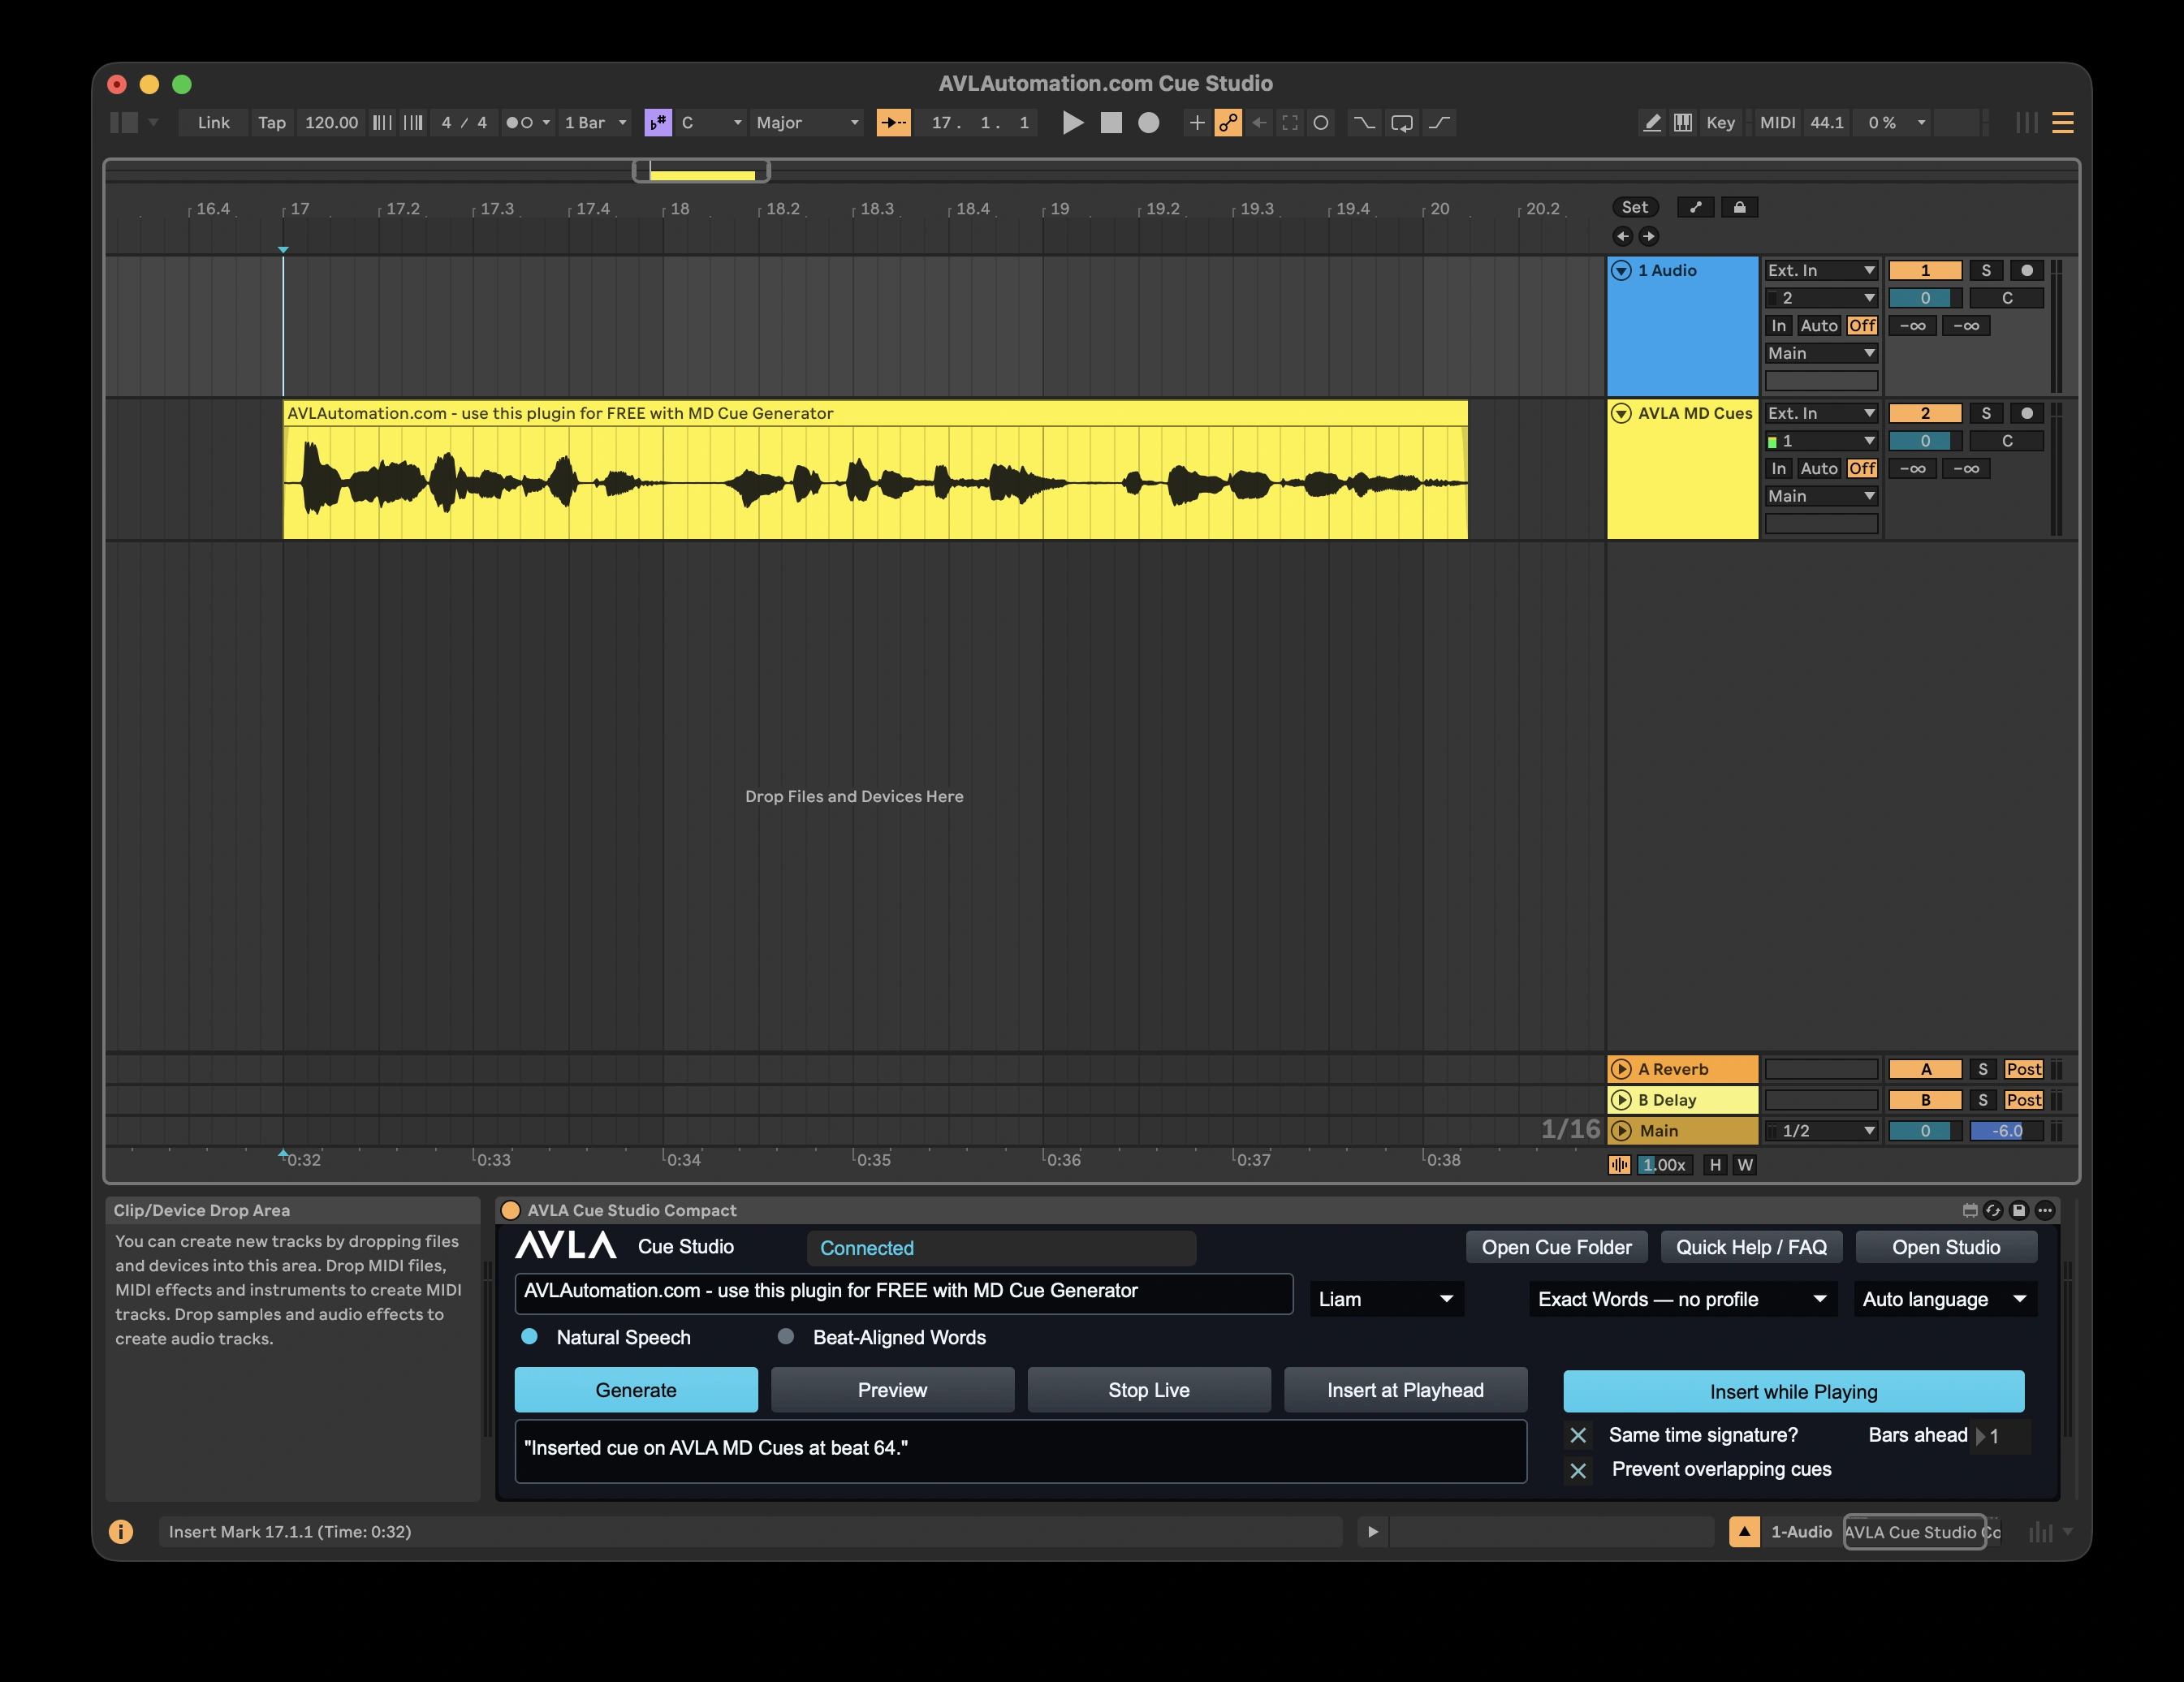Viewport: 2184px width, 1682px height.
Task: Toggle the Same time signature checkbox
Action: (1579, 1436)
